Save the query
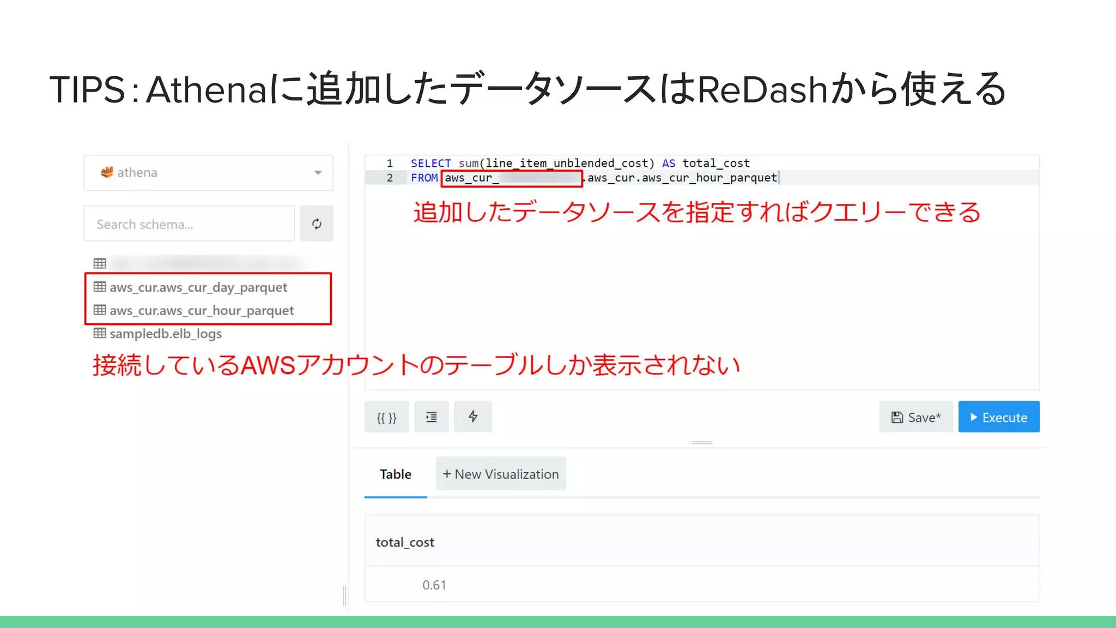This screenshot has height=628, width=1116. point(916,417)
